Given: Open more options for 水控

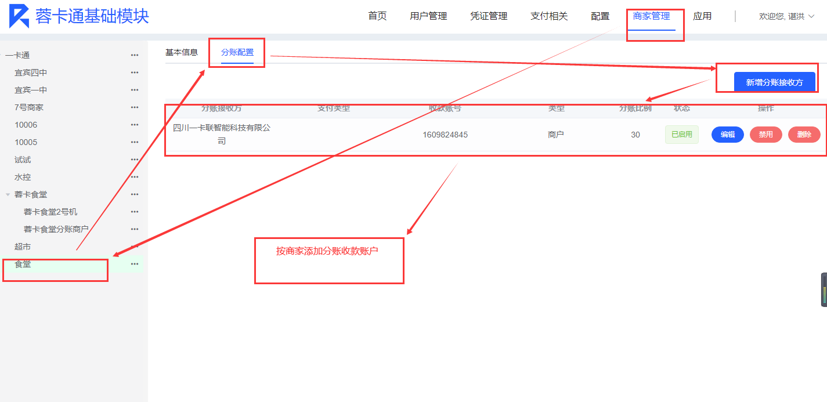Looking at the screenshot, I should click(x=135, y=177).
